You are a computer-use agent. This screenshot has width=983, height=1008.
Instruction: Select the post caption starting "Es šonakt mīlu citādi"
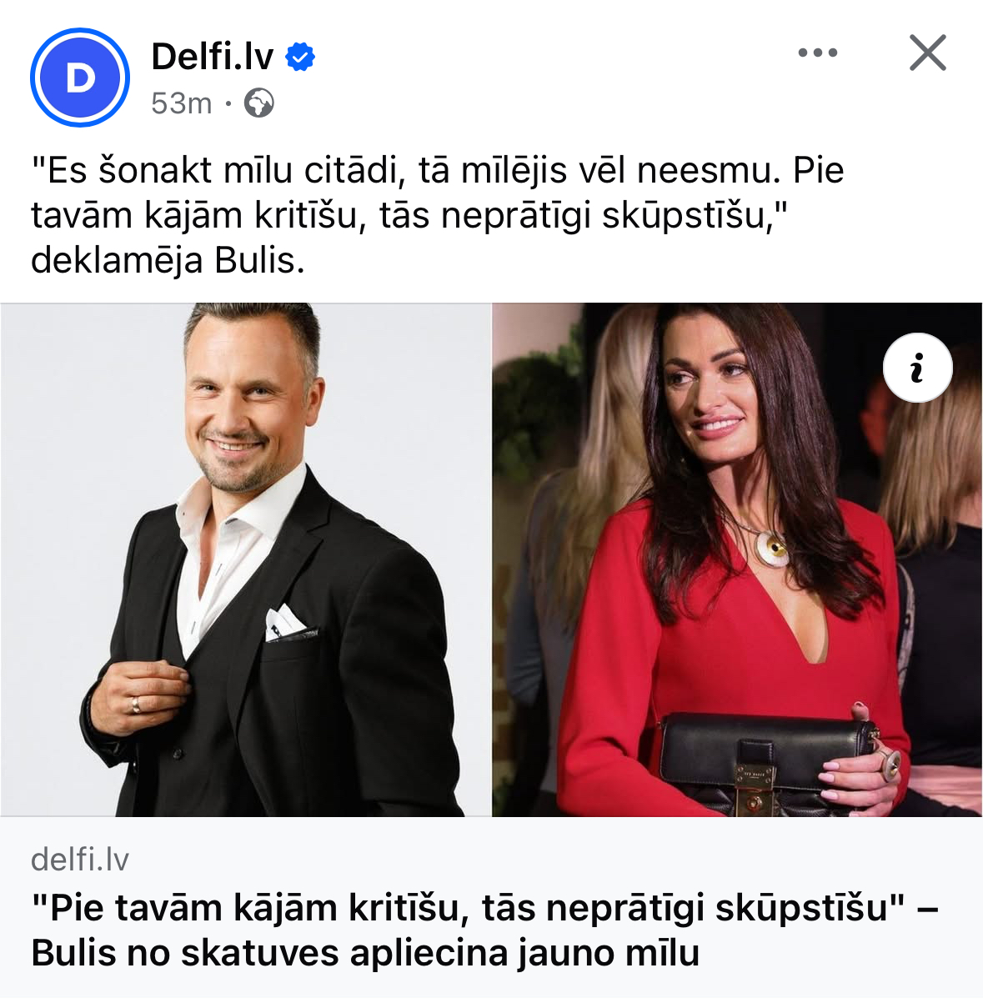coord(438,215)
